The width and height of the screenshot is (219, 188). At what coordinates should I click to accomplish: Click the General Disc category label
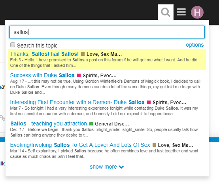(112, 124)
